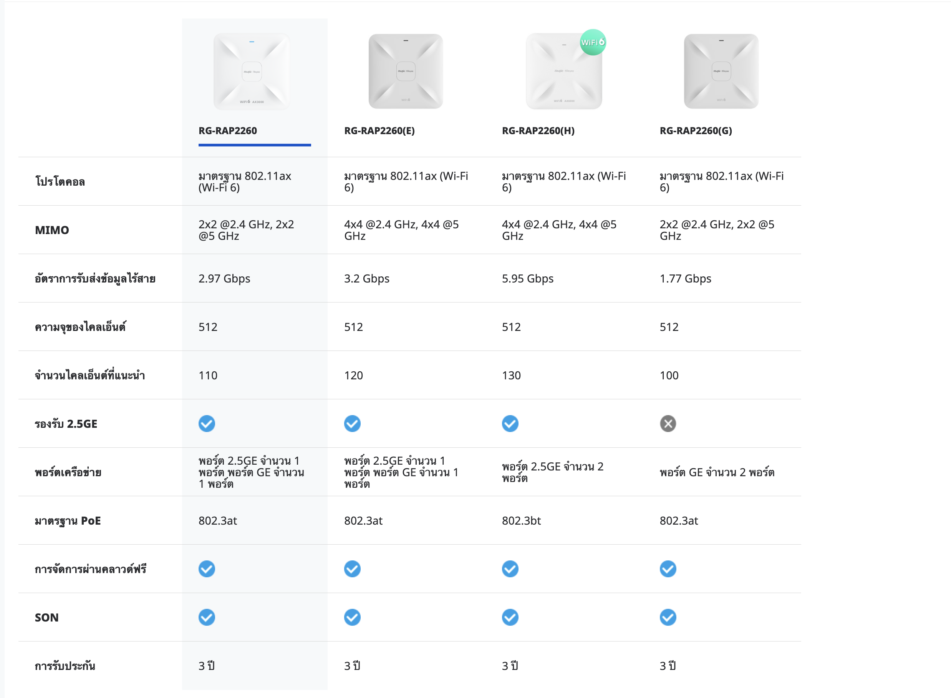Click RG-RAP2260(E) 2.5GE support checkmark icon
951x698 pixels.
352,423
